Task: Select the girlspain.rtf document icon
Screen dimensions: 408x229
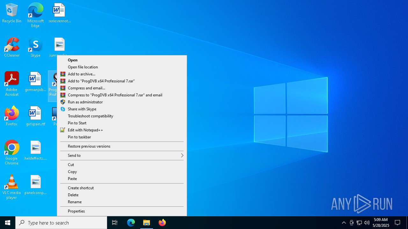Action: 35,116
